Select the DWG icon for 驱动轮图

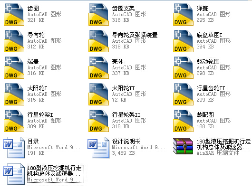point(183,68)
